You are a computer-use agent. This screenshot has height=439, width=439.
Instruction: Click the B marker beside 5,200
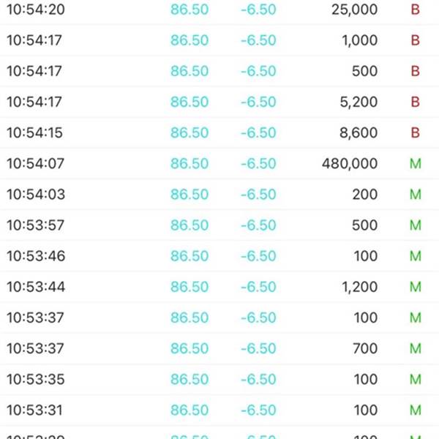click(415, 102)
